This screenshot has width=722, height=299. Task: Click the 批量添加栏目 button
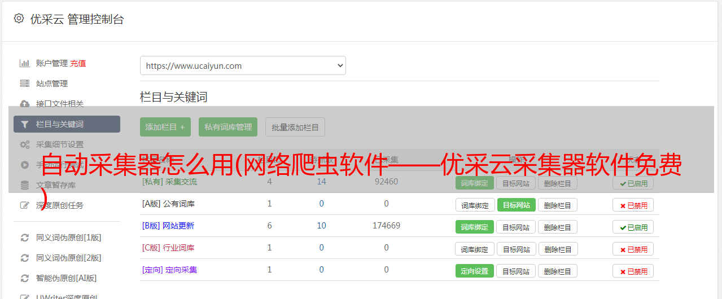pyautogui.click(x=295, y=127)
